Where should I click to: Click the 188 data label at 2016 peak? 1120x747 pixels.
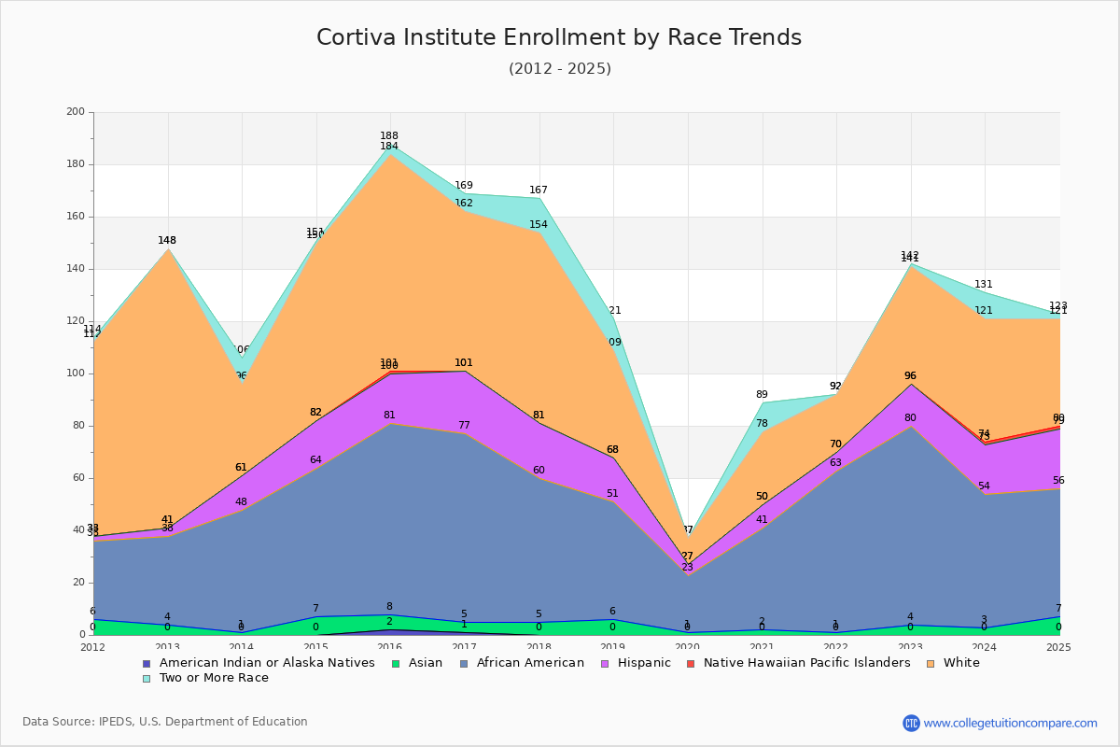(x=389, y=136)
